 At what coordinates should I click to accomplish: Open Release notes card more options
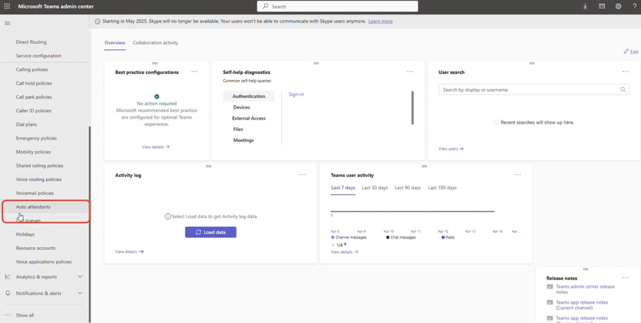tap(626, 278)
